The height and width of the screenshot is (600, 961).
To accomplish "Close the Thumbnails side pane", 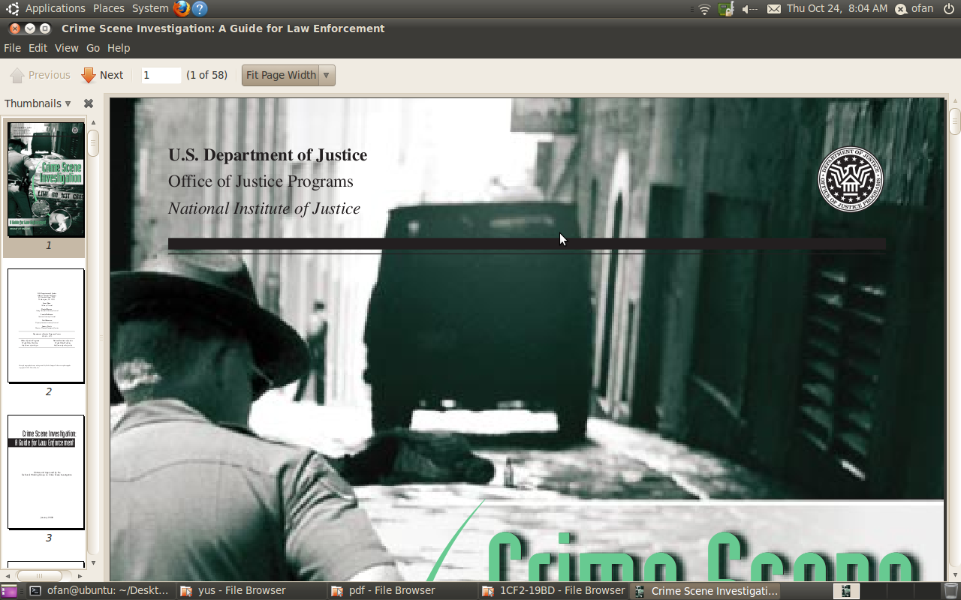I will [89, 103].
